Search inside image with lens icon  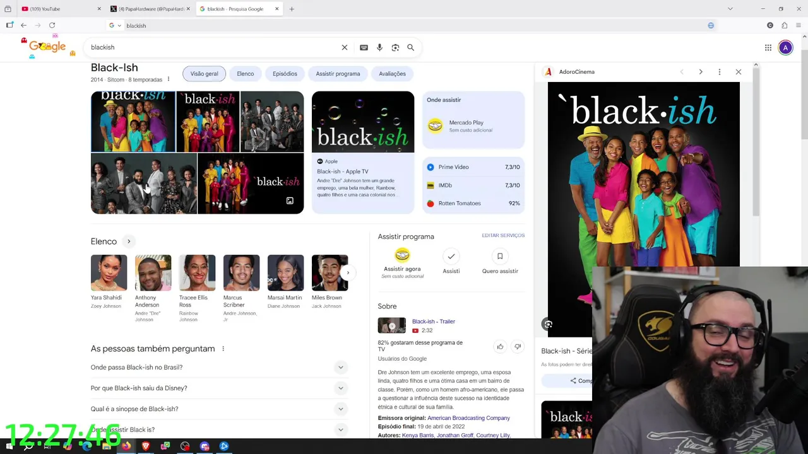548,324
